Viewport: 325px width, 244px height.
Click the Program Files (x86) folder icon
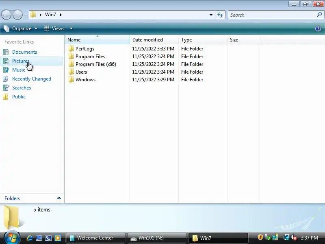tap(71, 64)
